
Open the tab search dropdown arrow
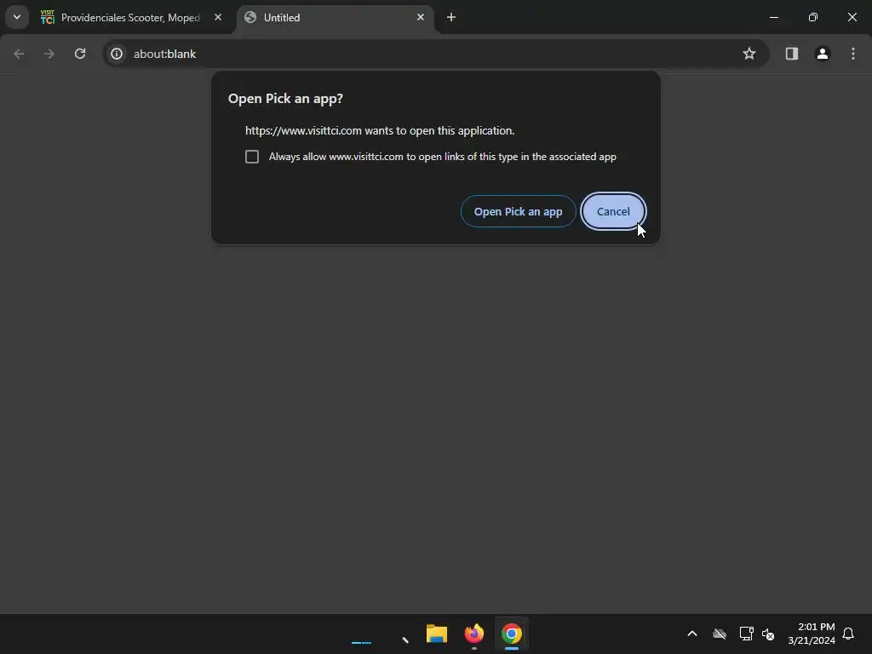click(17, 17)
